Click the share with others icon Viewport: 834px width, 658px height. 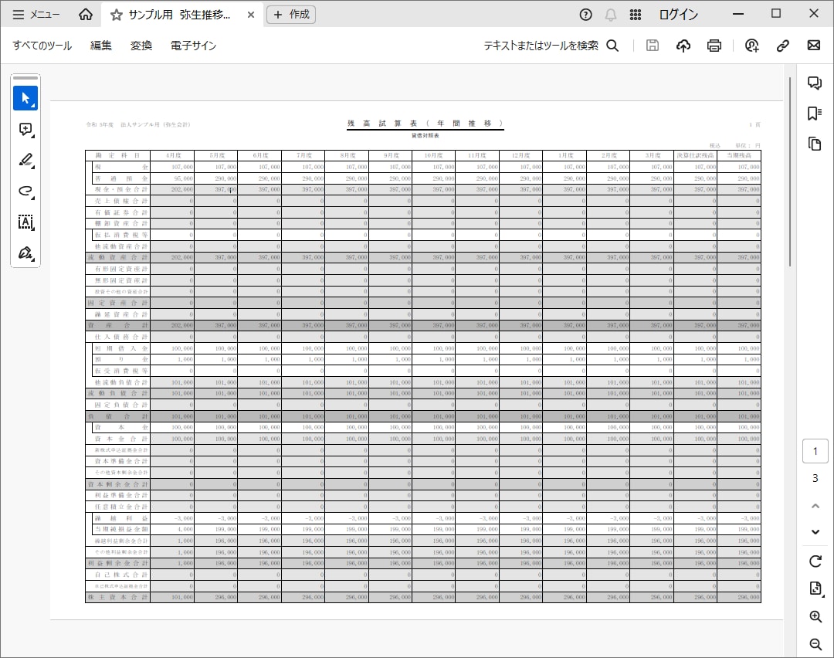point(751,46)
